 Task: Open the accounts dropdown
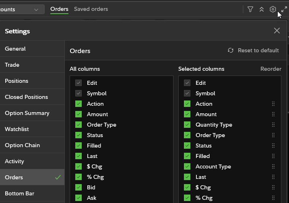coord(22,9)
